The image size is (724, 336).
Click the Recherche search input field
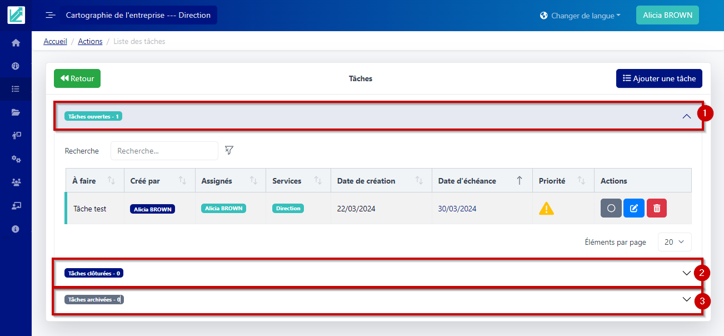164,151
